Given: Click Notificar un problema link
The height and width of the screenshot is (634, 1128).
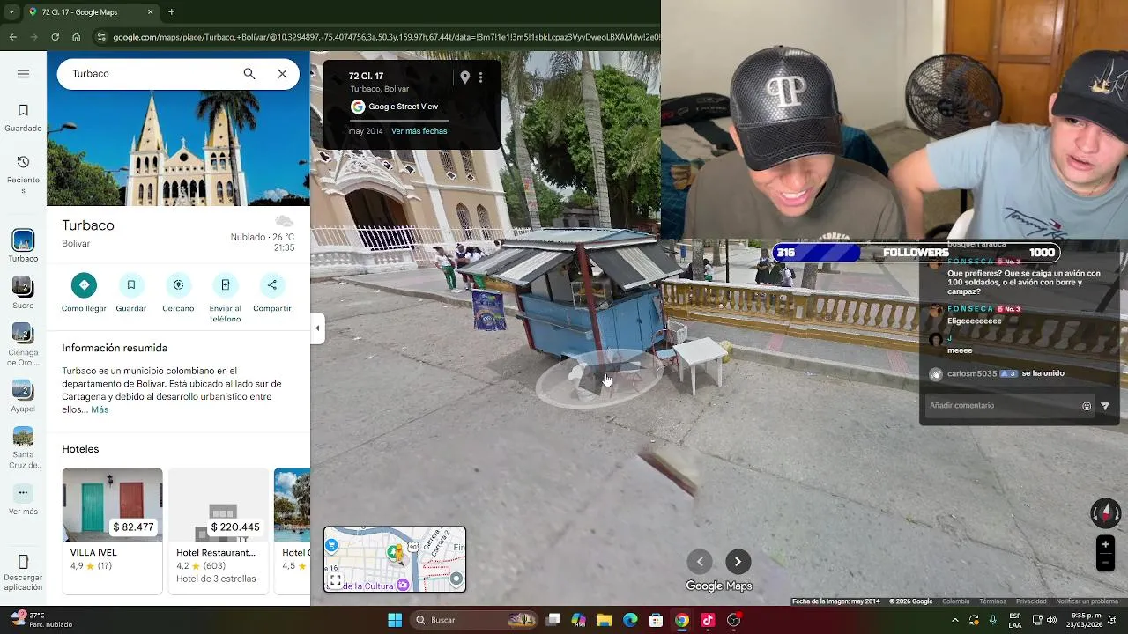Looking at the screenshot, I should pyautogui.click(x=1087, y=601).
